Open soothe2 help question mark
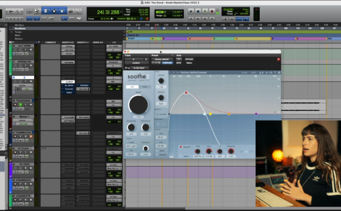Screen dimensions: 341x211 (x=275, y=72)
